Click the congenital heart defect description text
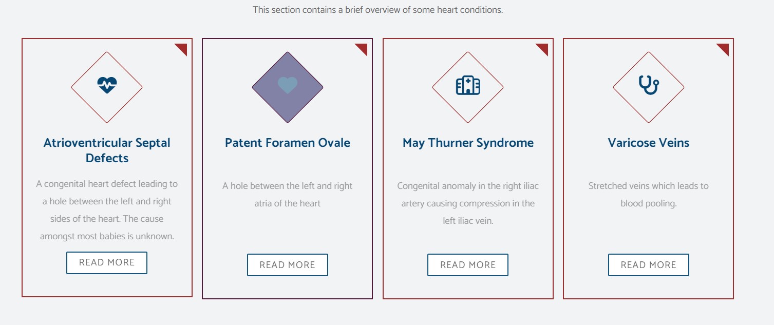 pos(107,210)
